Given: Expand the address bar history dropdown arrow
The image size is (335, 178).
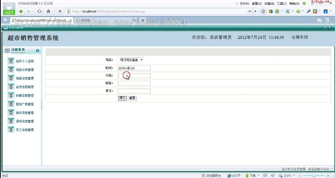Looking at the screenshot, I should pos(249,11).
